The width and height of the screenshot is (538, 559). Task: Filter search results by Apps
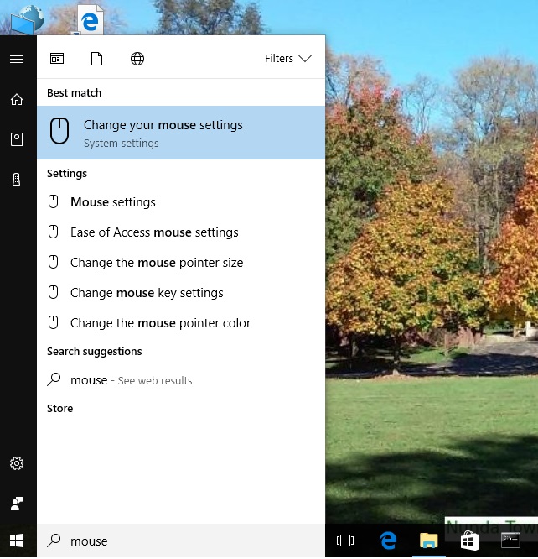point(57,59)
